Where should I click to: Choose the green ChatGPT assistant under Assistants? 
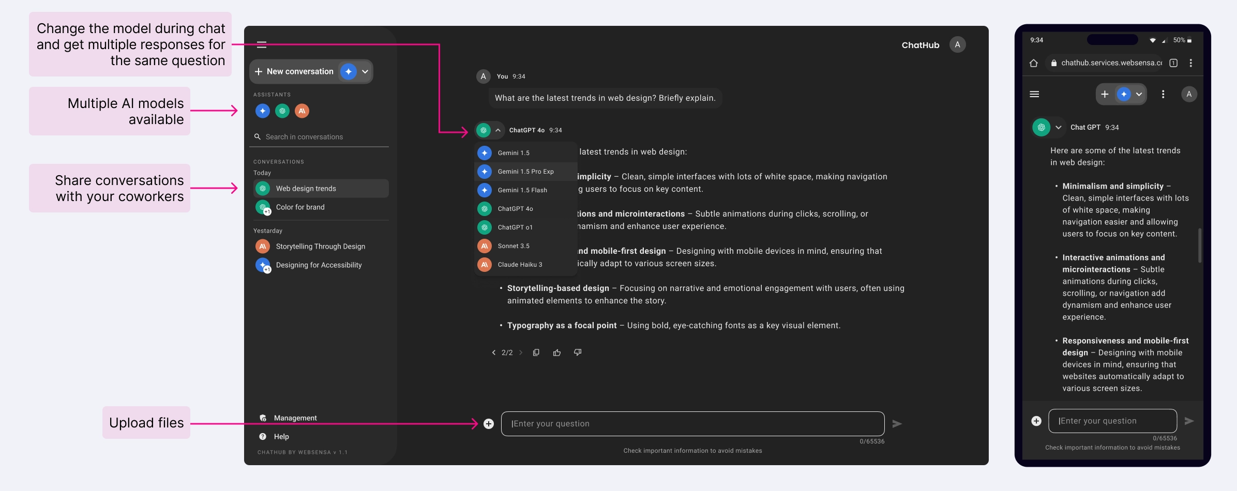(282, 111)
